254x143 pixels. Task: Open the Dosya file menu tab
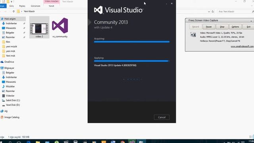tap(3, 6)
